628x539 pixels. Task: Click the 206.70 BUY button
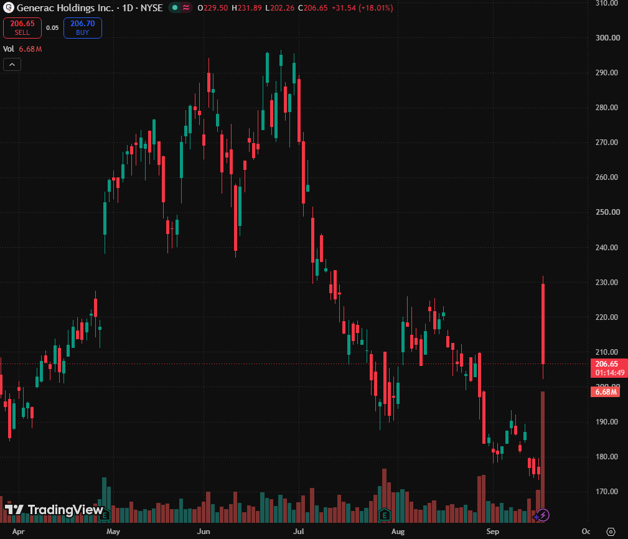pos(83,28)
